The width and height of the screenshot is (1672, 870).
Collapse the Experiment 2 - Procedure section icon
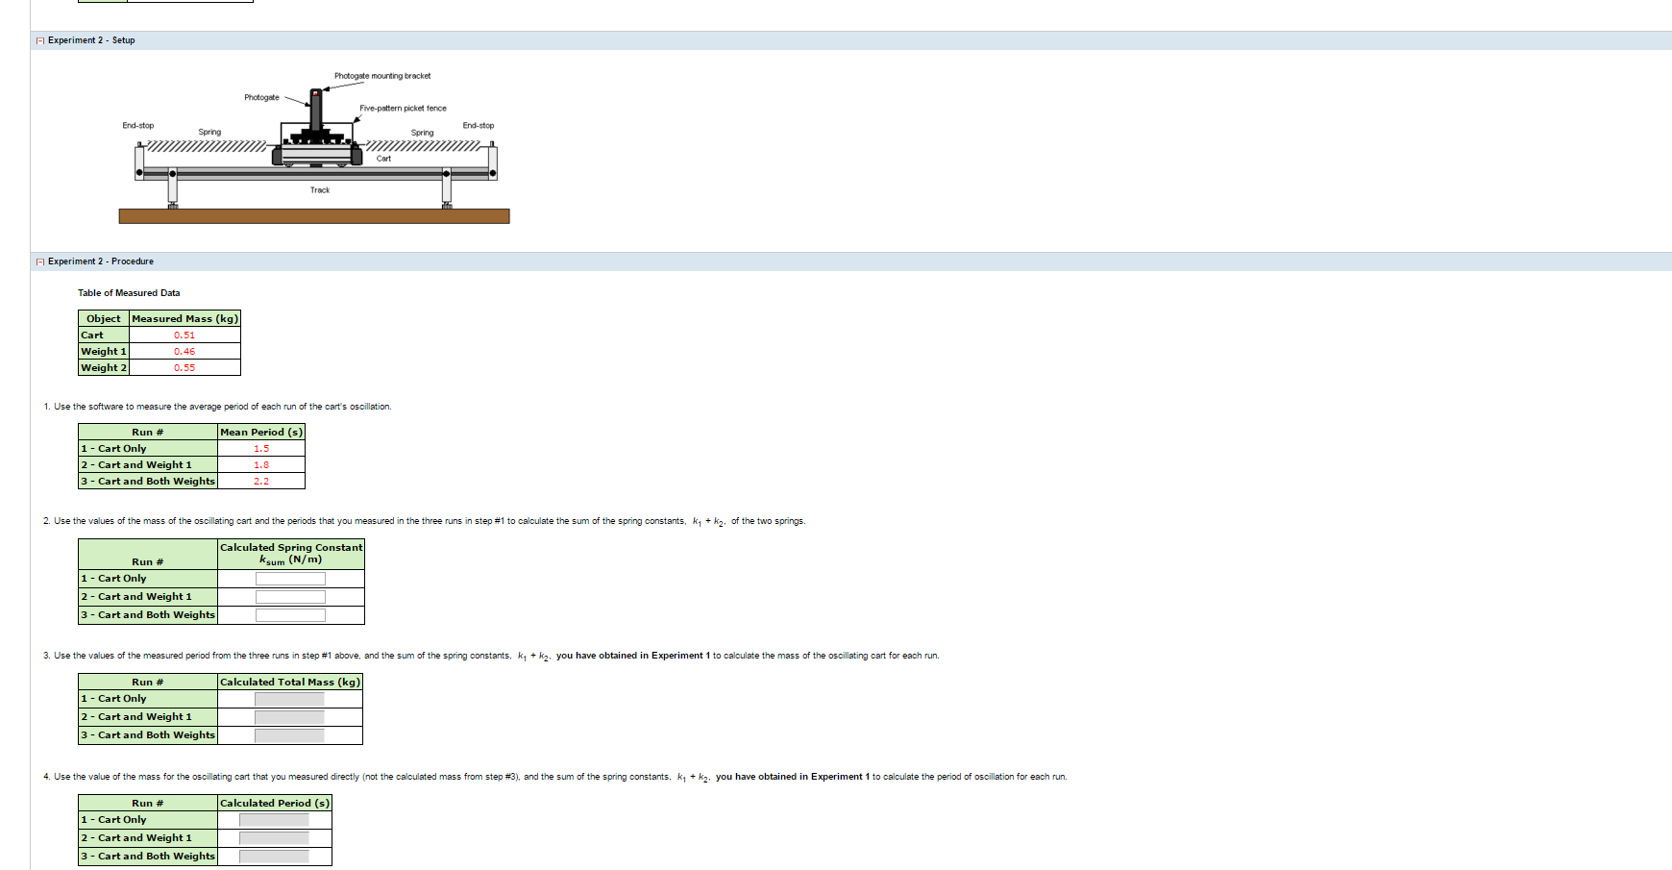click(40, 261)
